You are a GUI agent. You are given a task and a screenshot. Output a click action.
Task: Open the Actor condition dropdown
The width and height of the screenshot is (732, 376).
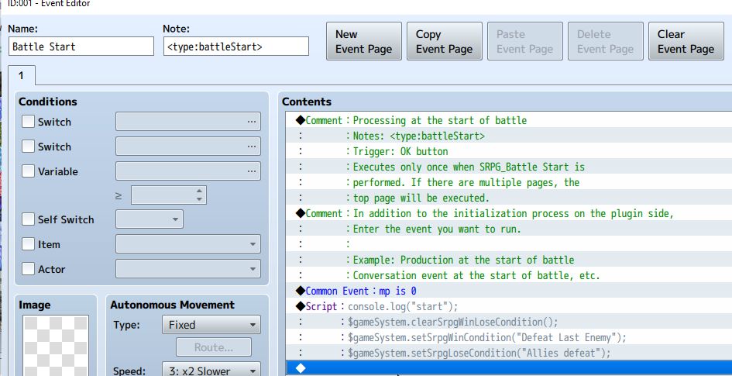[x=188, y=268]
